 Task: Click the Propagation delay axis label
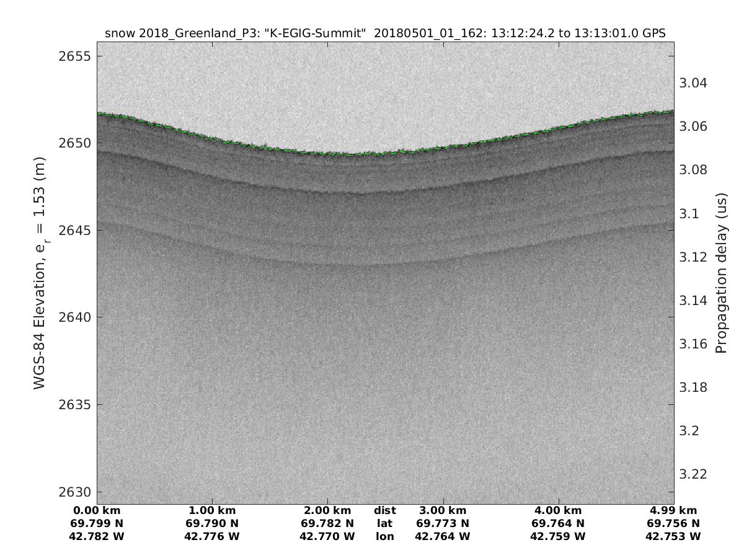[720, 274]
